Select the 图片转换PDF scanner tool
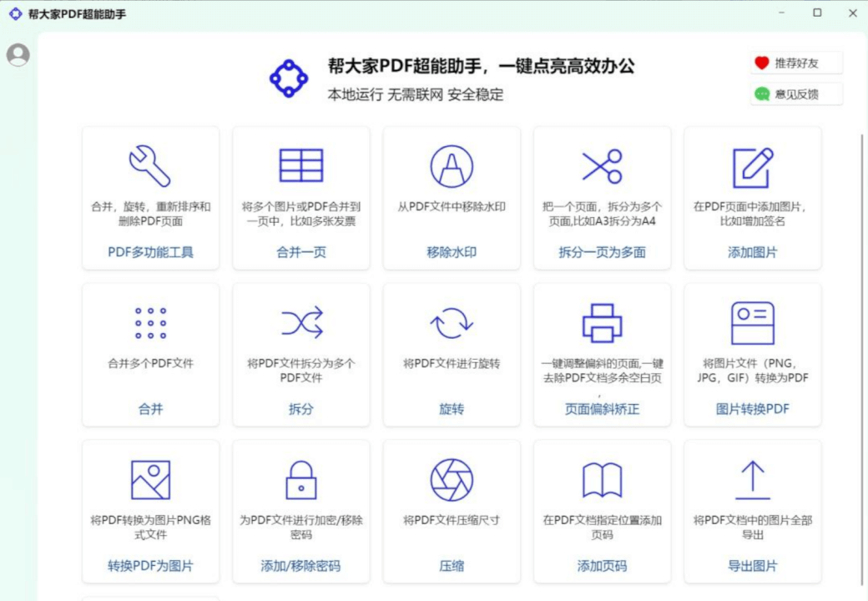 tap(752, 354)
